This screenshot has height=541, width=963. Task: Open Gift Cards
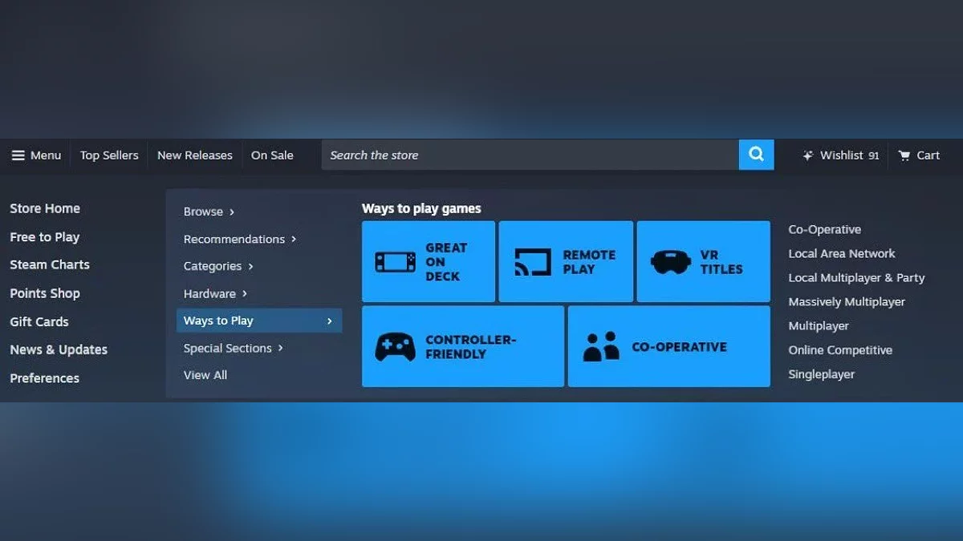(39, 321)
